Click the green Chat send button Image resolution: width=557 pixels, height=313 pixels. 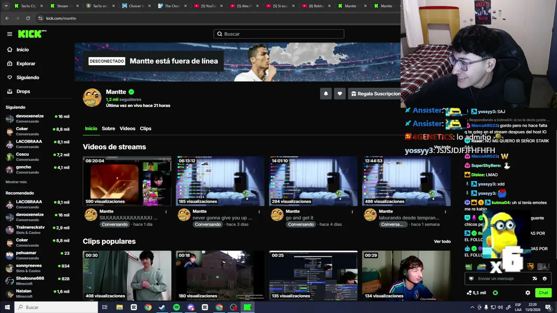544,293
